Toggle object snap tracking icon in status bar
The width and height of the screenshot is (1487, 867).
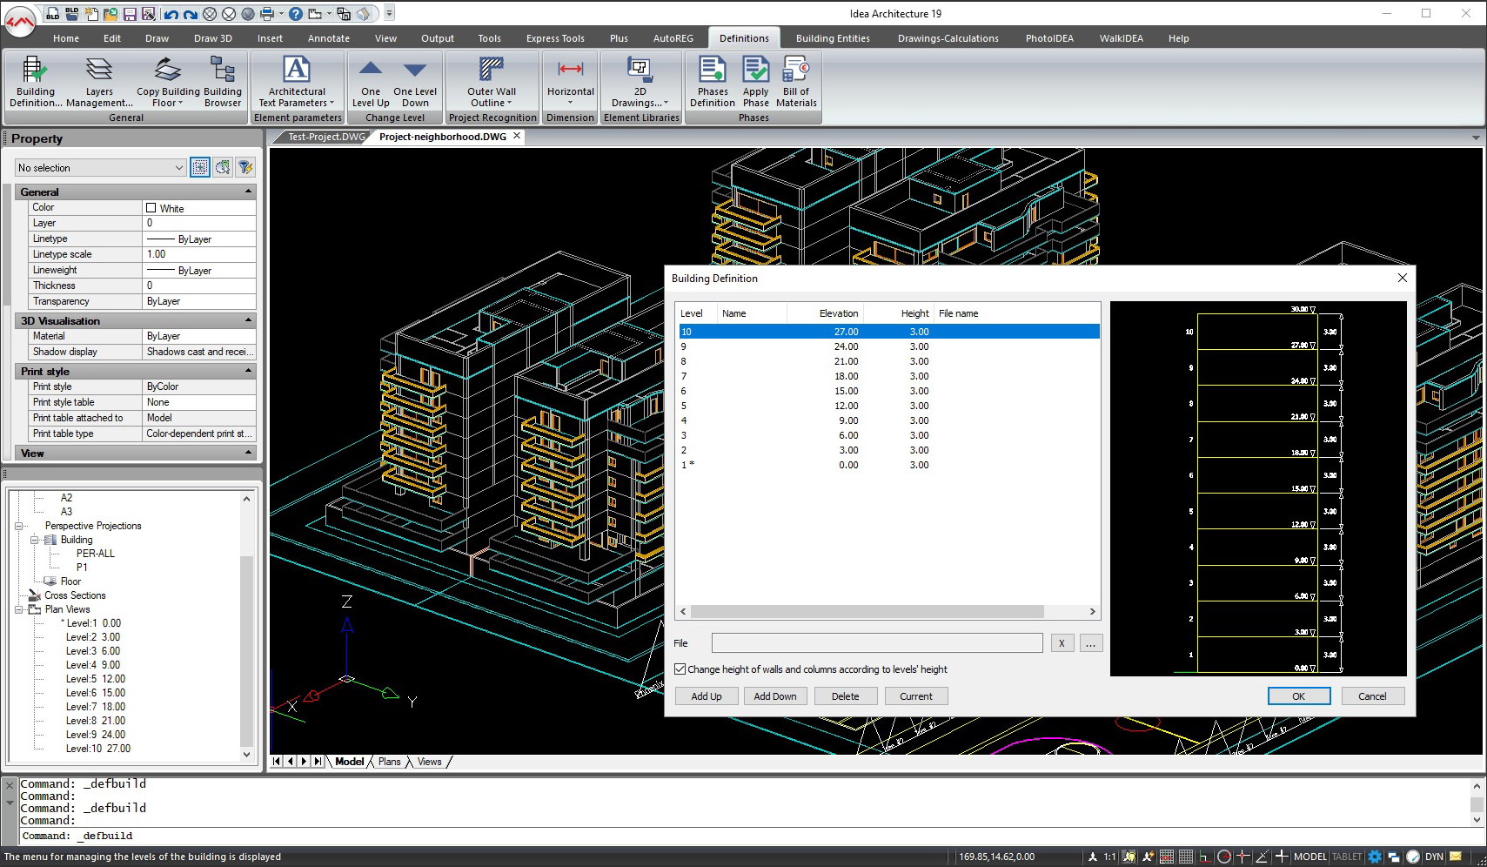pyautogui.click(x=1262, y=857)
